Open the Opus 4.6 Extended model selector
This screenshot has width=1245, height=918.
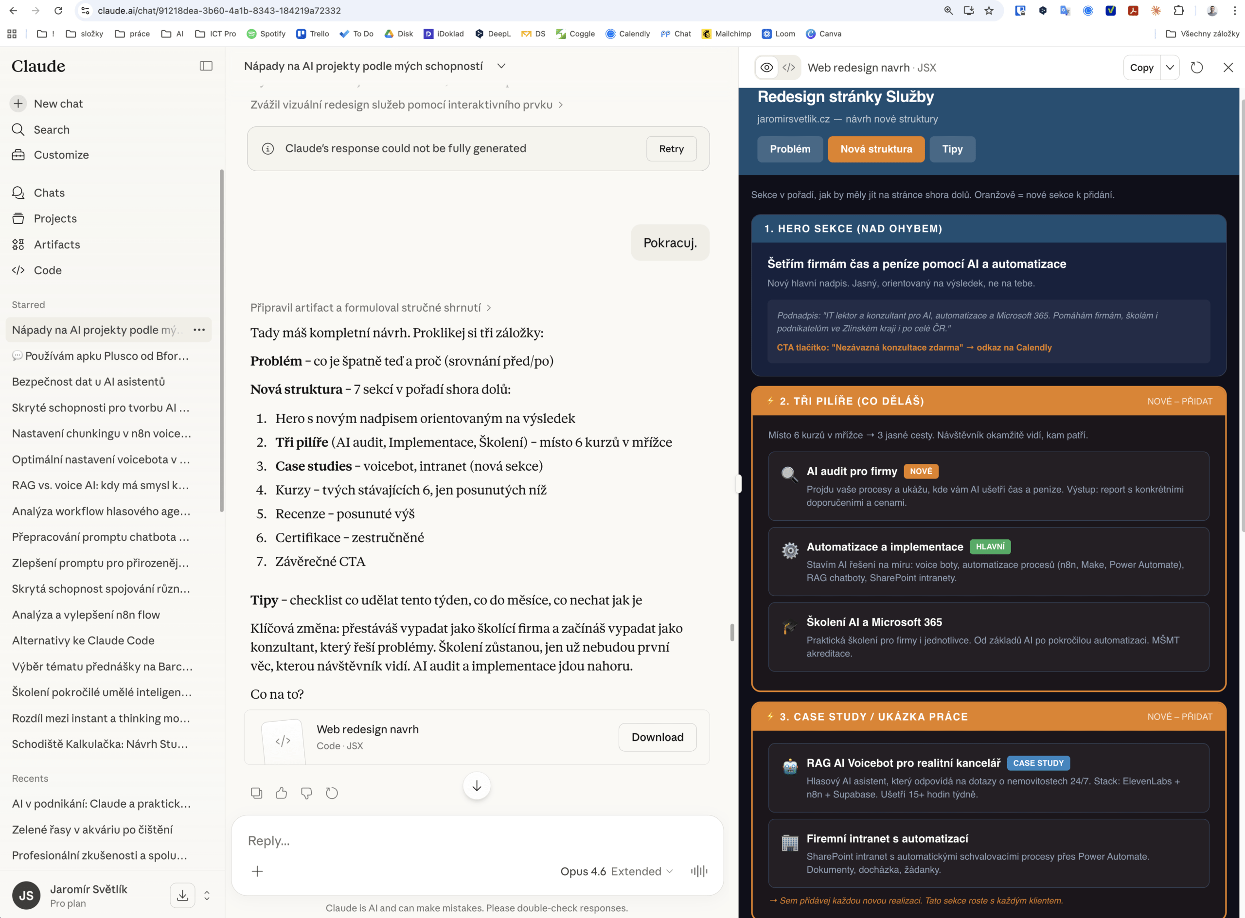(x=616, y=871)
